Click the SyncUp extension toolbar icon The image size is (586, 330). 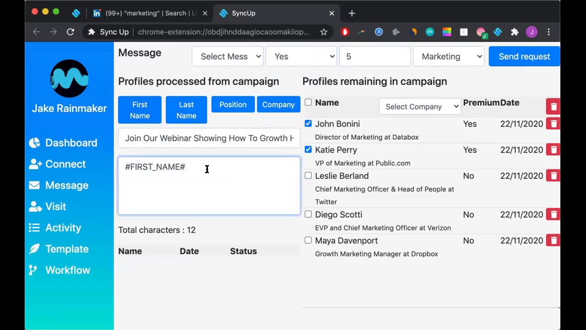pos(498,32)
